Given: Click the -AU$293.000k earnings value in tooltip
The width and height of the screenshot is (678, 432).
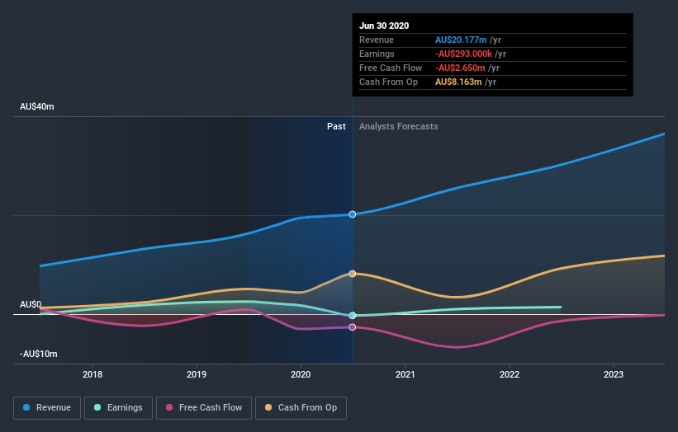Looking at the screenshot, I should (x=463, y=54).
